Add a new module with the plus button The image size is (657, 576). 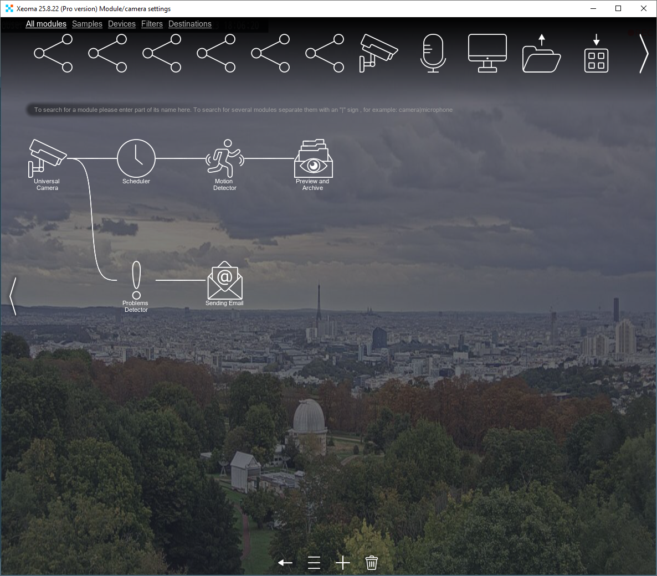pos(342,562)
